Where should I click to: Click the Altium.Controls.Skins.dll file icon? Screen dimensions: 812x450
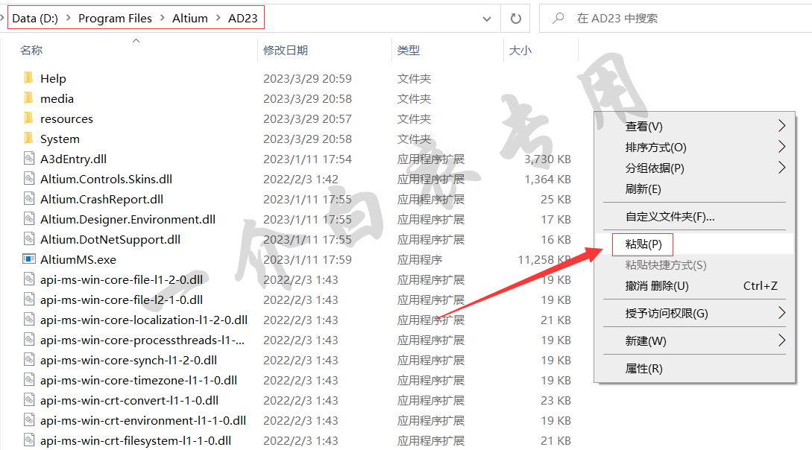pyautogui.click(x=29, y=179)
